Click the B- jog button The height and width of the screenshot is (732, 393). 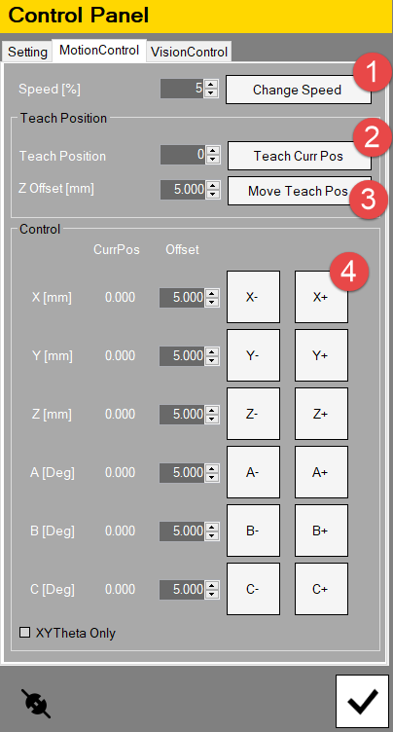(x=253, y=531)
